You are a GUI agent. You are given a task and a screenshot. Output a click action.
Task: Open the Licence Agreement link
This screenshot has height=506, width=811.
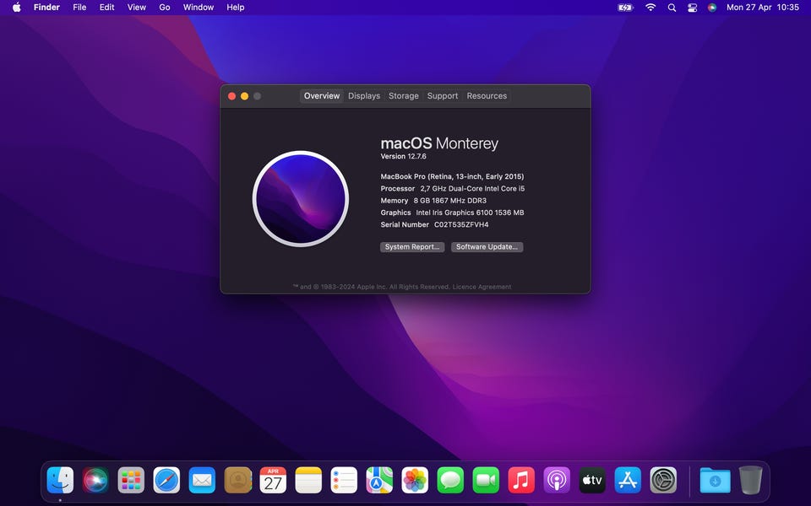pyautogui.click(x=482, y=287)
